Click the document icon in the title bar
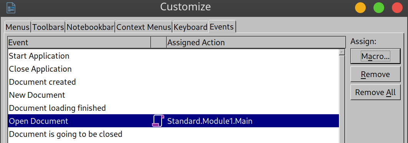This screenshot has height=143, width=408. 11,7
